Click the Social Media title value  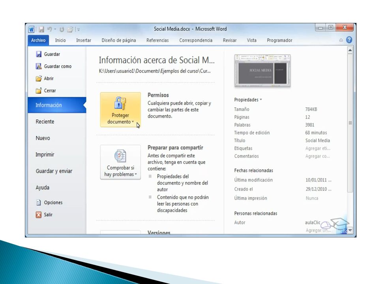(x=317, y=140)
